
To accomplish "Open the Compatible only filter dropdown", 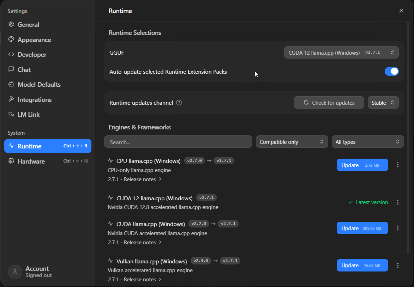I will (x=292, y=141).
